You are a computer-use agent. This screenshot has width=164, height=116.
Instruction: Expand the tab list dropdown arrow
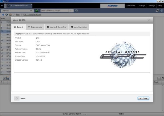point(5,6)
